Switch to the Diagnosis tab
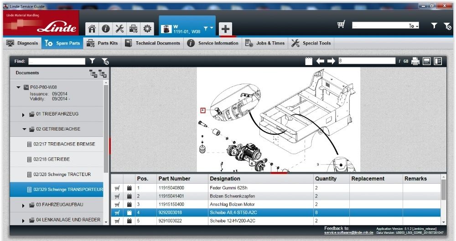Viewport: 456px width, 241px height. (x=22, y=43)
